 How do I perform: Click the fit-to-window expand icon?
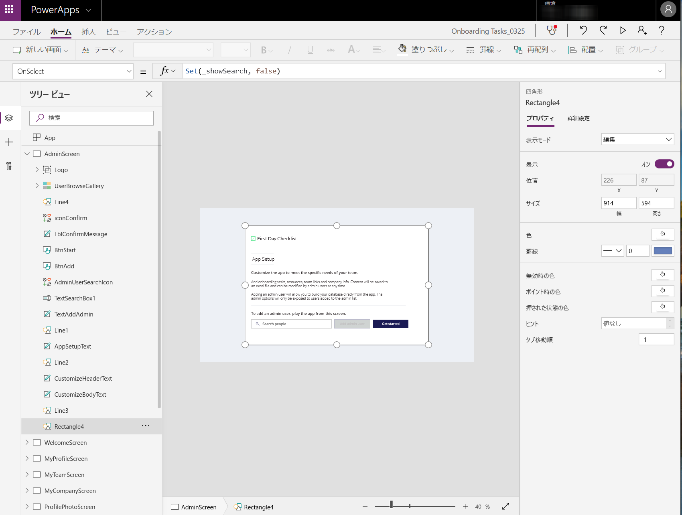pyautogui.click(x=505, y=507)
